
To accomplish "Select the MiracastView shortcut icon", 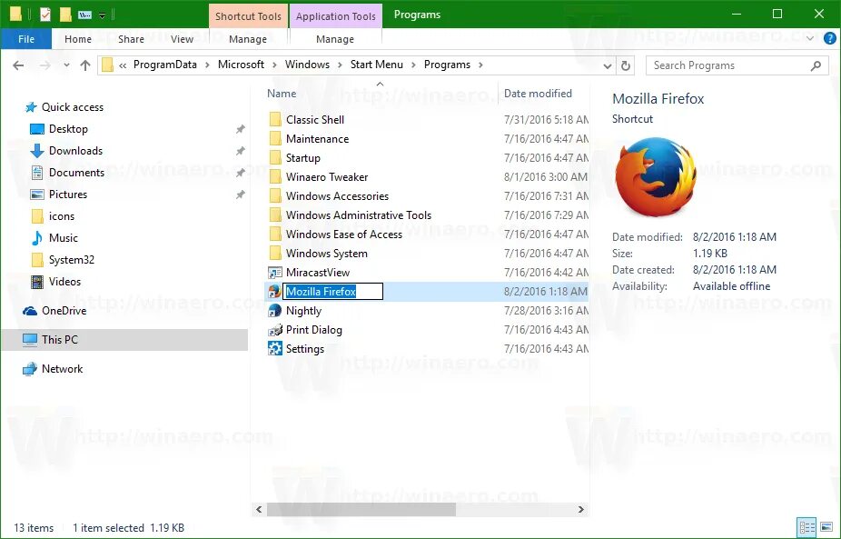I will (275, 272).
